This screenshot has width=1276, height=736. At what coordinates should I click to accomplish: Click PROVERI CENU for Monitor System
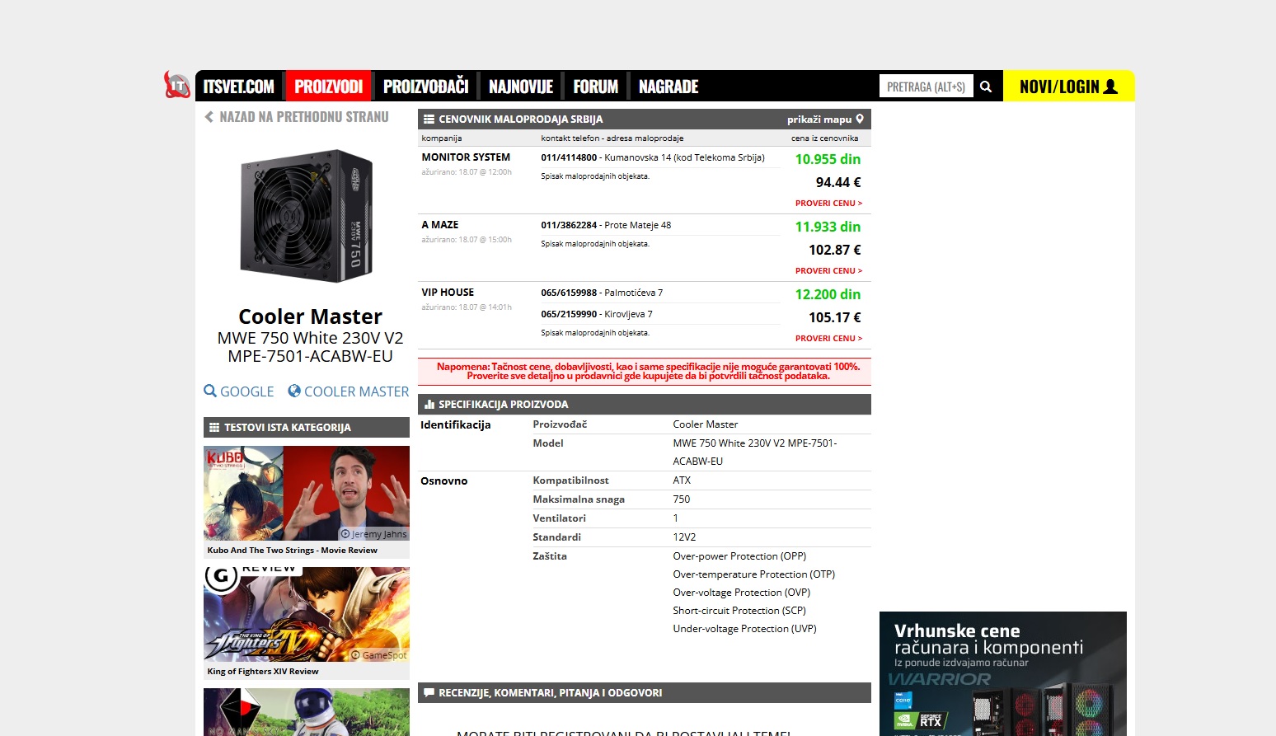point(828,204)
